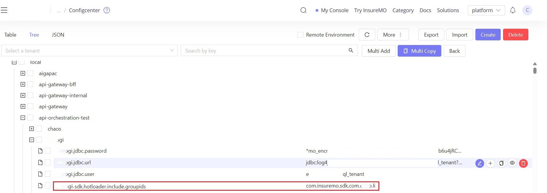Click the header search magnifier icon
547x193 pixels.
pyautogui.click(x=303, y=10)
